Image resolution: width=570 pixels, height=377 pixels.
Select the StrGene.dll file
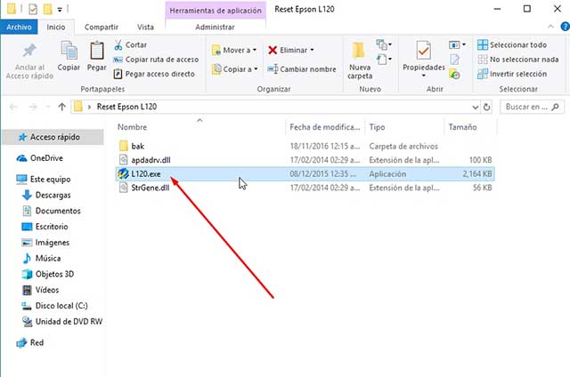coord(305,188)
